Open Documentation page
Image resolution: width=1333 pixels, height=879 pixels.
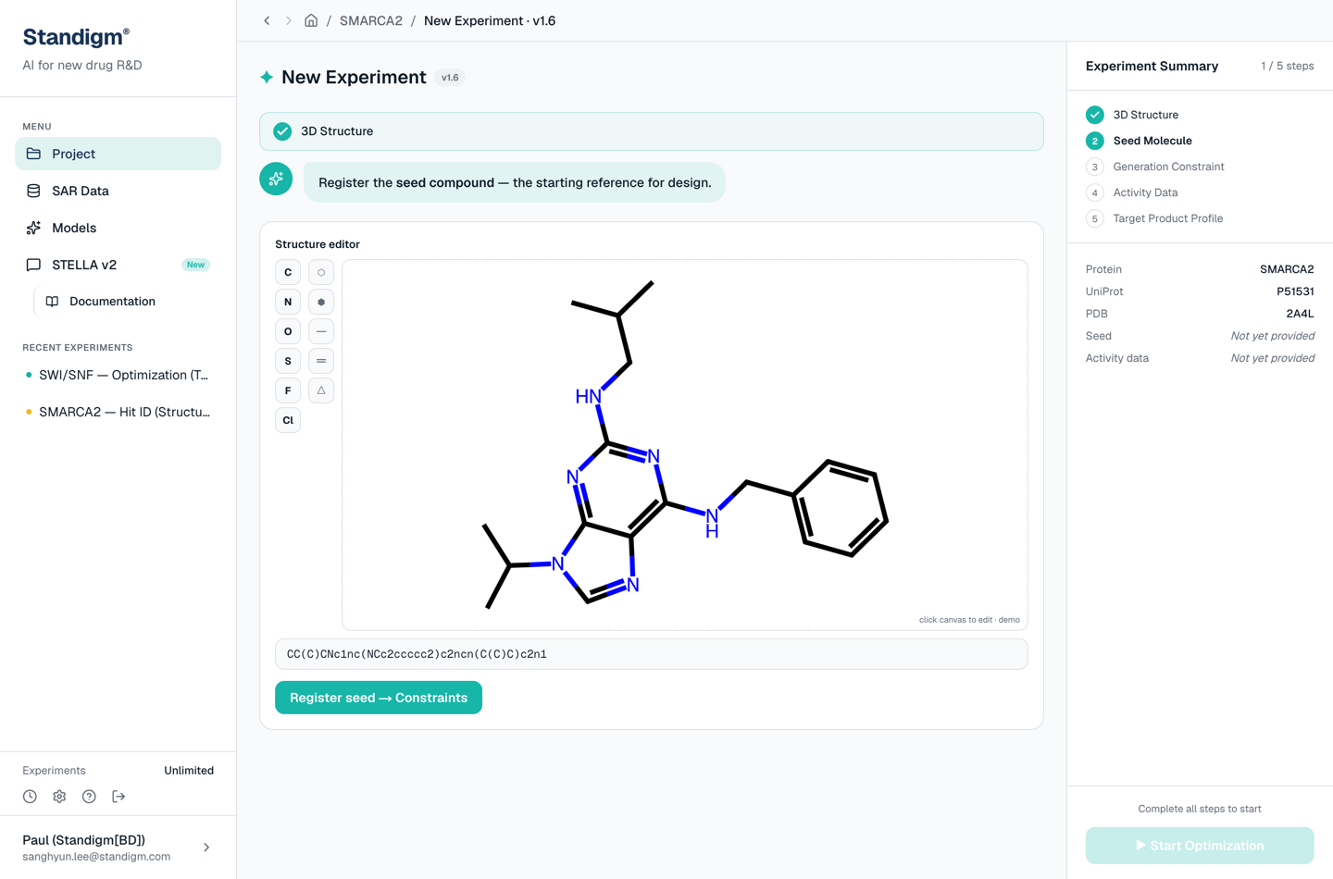pyautogui.click(x=128, y=302)
